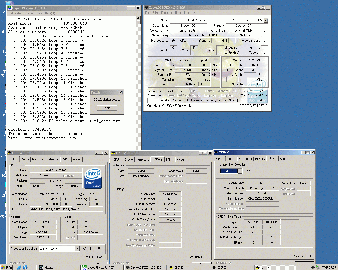Viewport: 338px width, 270px height.
Task: Click the Loop 19 finished line in Super PI
Action: [50, 117]
